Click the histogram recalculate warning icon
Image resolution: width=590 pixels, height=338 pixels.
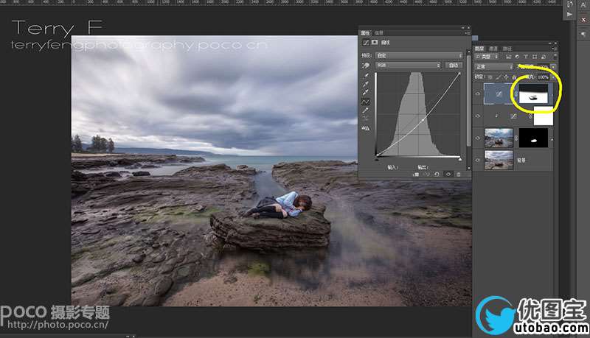point(366,128)
